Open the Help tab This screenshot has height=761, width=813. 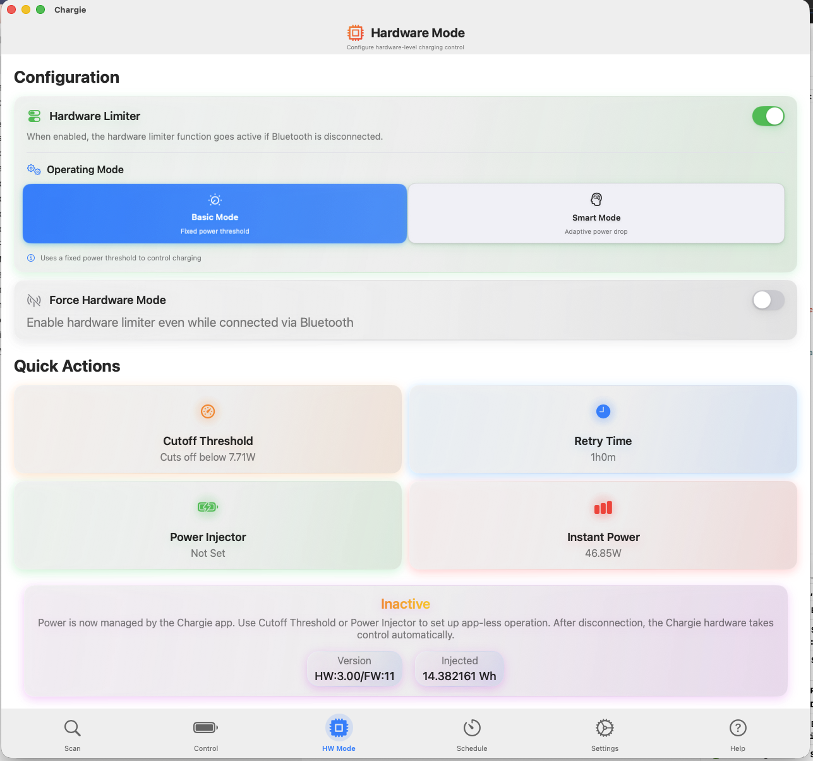[x=738, y=734]
